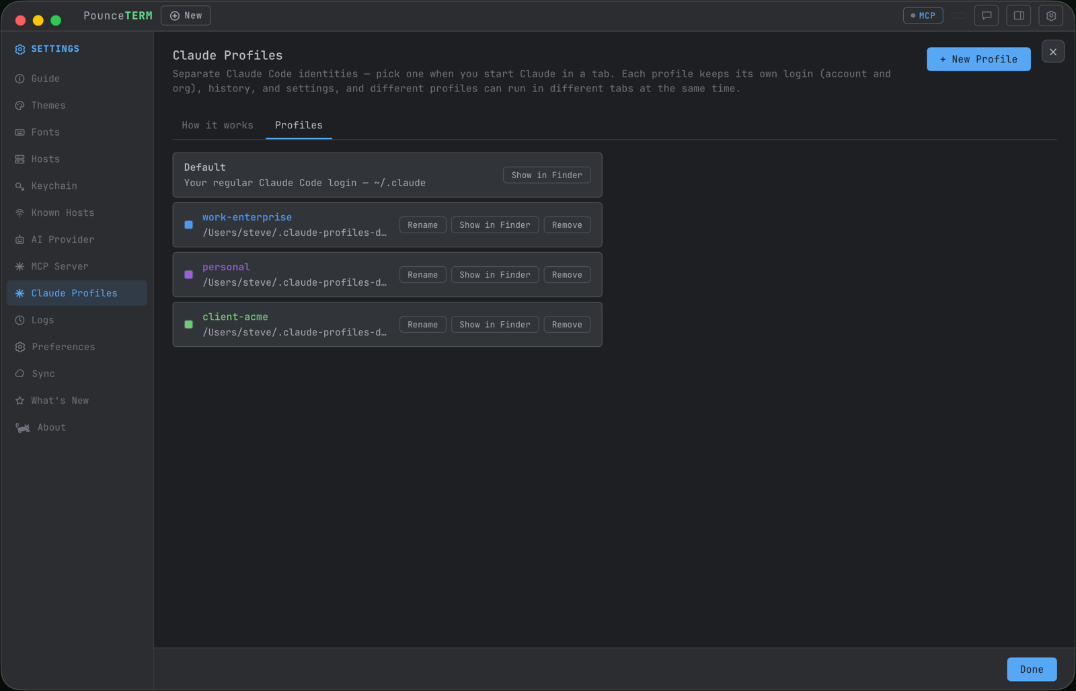Image resolution: width=1076 pixels, height=691 pixels.
Task: Open a new tab with New button
Action: tap(186, 15)
